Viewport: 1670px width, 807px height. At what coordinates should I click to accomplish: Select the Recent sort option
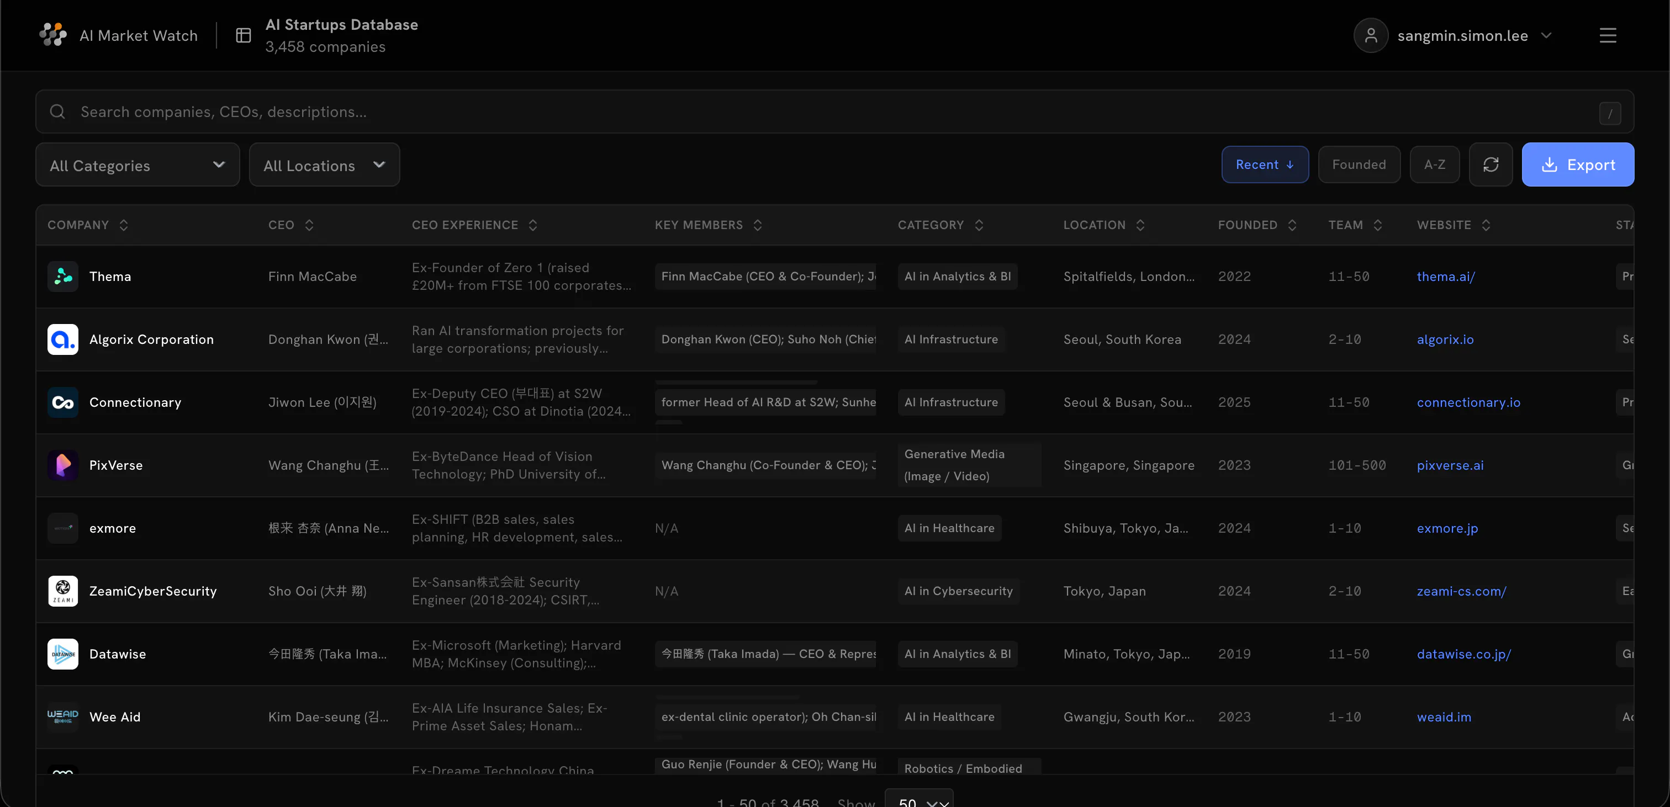(x=1265, y=164)
